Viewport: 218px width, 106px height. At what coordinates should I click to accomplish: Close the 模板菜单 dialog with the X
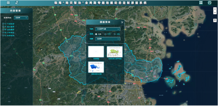122,22
